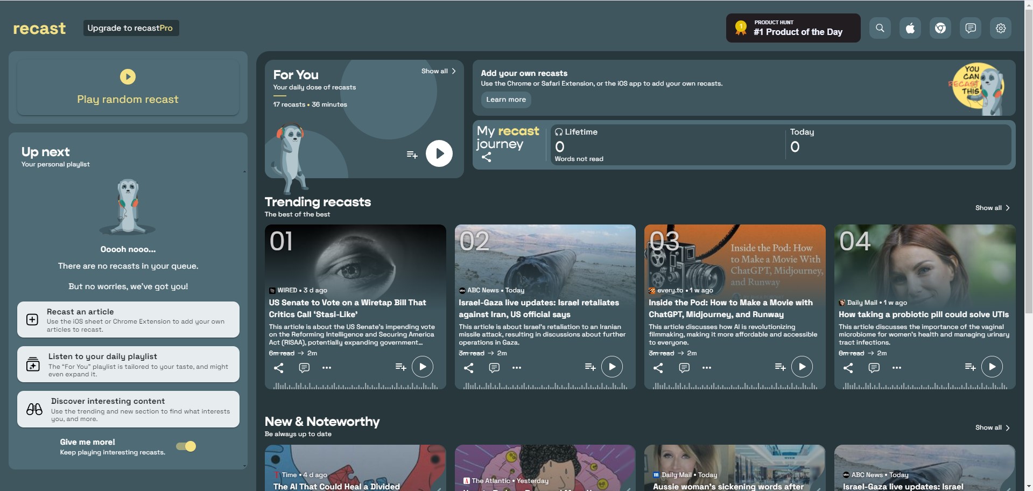Add For You playlist to queue
1033x491 pixels.
point(412,155)
